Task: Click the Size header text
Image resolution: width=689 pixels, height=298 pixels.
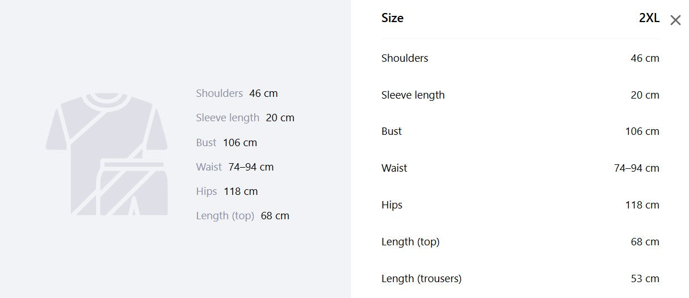Action: [392, 18]
